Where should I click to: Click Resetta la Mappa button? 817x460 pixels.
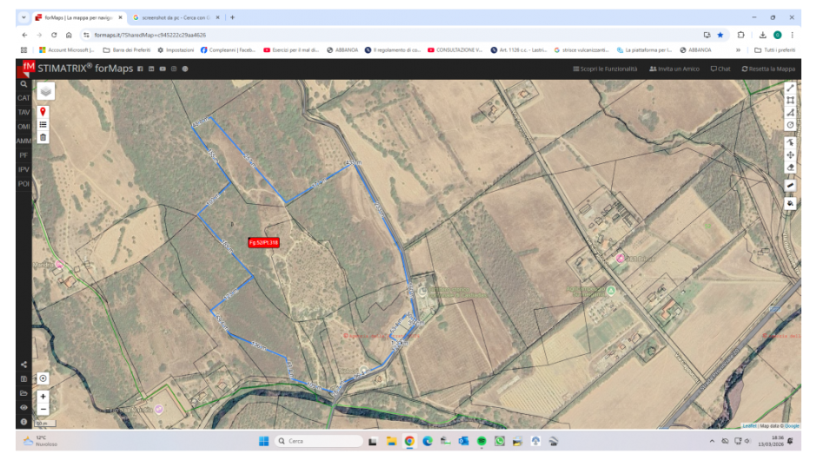[x=768, y=69]
